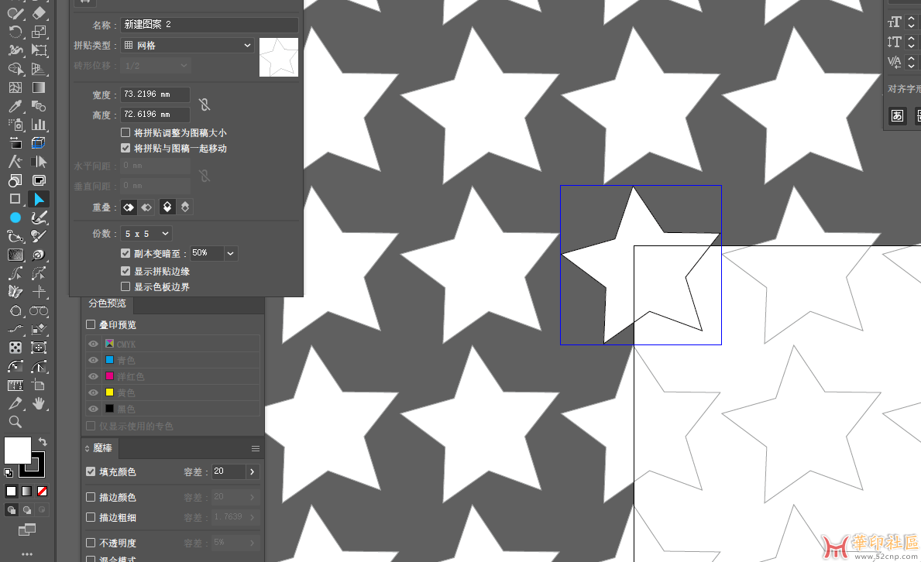
Task: Enable the 描边颜色 checkbox
Action: (x=91, y=497)
